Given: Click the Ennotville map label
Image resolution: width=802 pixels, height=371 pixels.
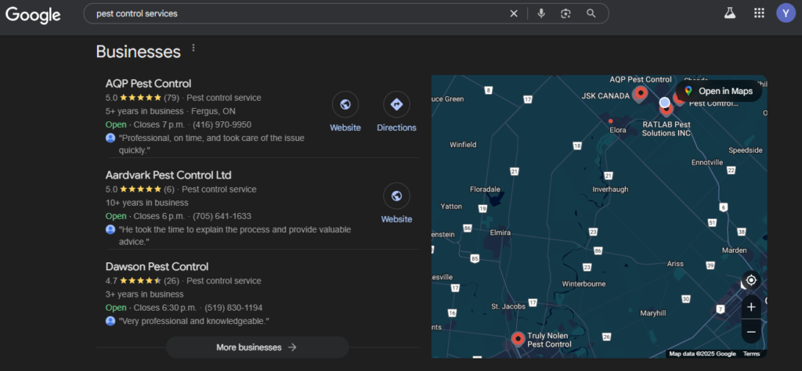Looking at the screenshot, I should [707, 163].
